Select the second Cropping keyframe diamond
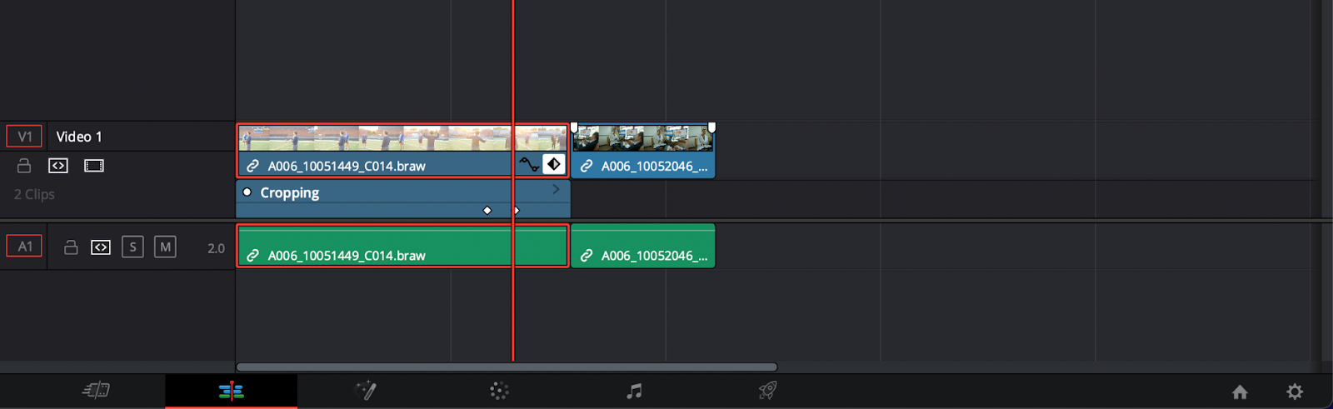This screenshot has height=409, width=1333. point(517,211)
